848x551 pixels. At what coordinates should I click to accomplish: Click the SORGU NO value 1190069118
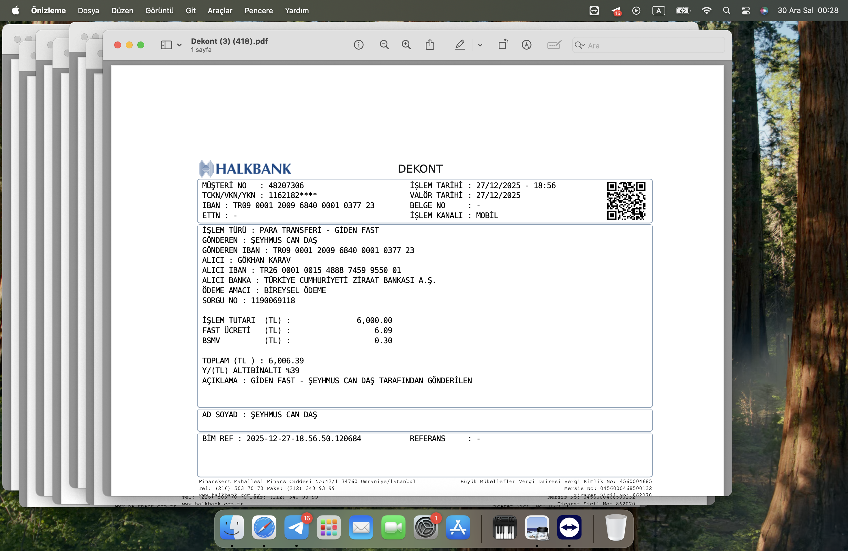273,300
